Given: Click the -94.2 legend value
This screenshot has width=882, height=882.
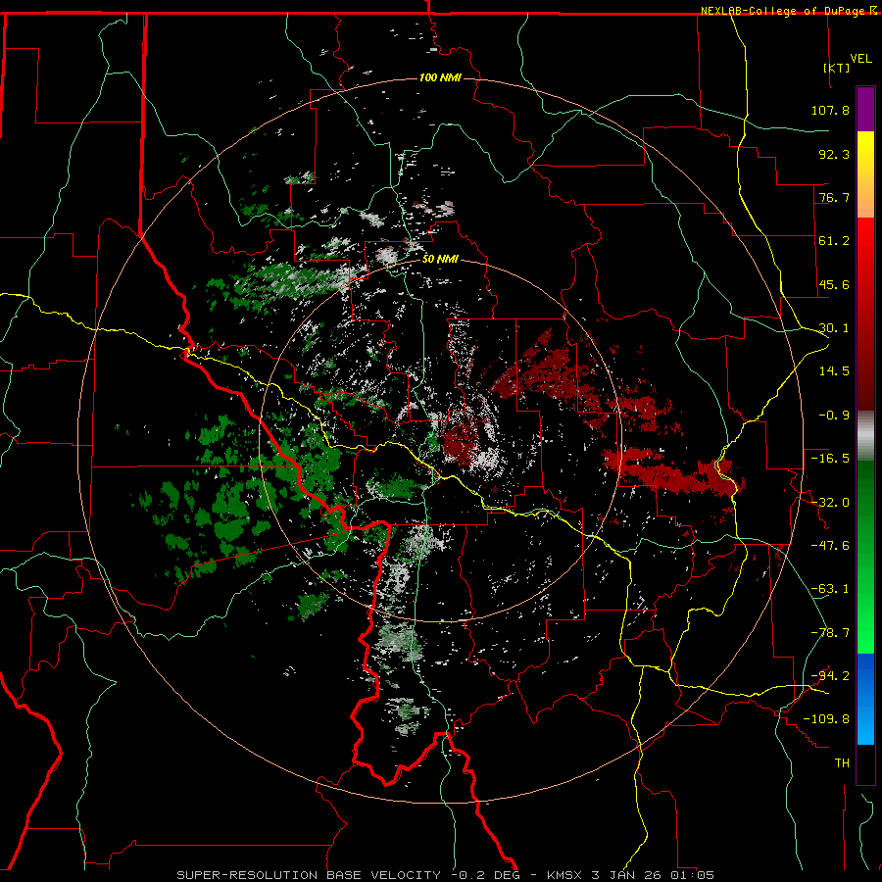Looking at the screenshot, I should click(x=830, y=676).
